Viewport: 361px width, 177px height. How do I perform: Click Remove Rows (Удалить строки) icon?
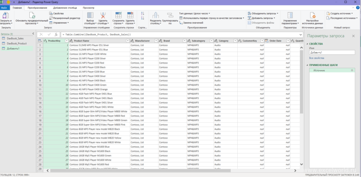[x=130, y=15]
